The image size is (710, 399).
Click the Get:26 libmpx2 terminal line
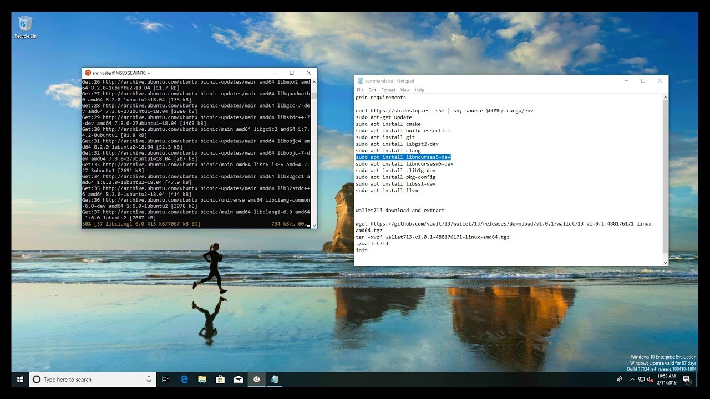coord(196,85)
